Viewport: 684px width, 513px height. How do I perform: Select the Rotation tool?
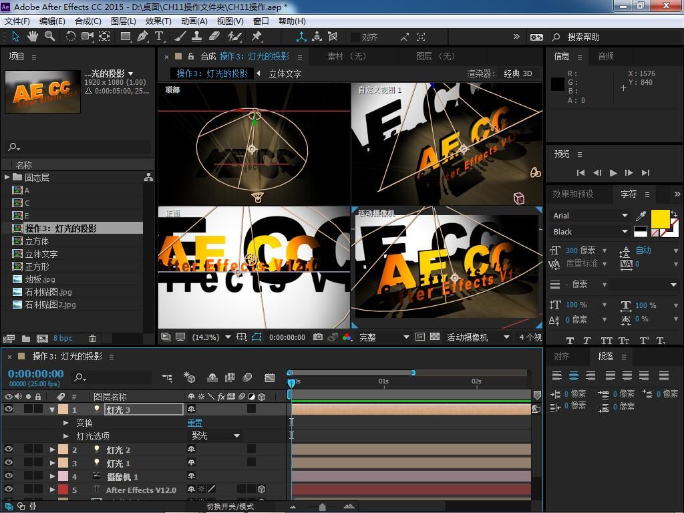click(x=70, y=37)
